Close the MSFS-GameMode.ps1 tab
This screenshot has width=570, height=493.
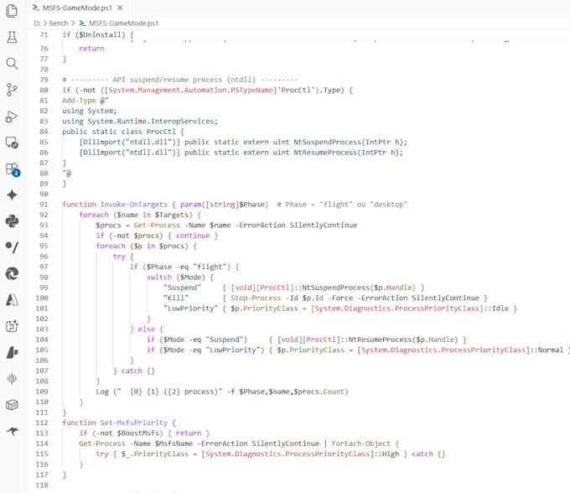(120, 8)
